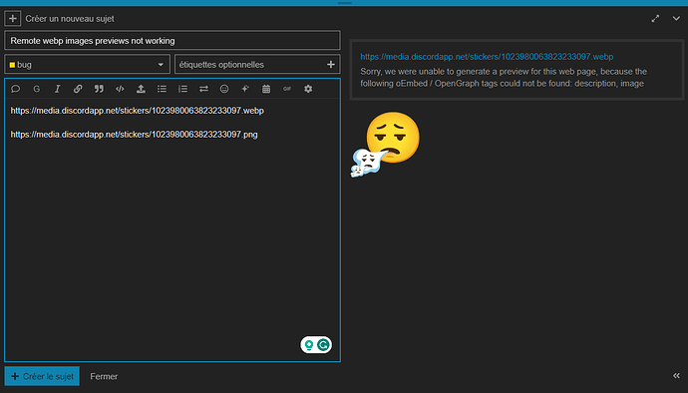The height and width of the screenshot is (393, 688).
Task: Click the speech bubble quote icon in toolbar
Action: click(15, 89)
